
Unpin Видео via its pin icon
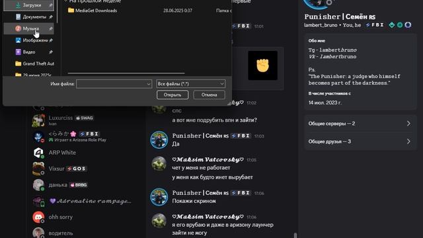click(51, 52)
